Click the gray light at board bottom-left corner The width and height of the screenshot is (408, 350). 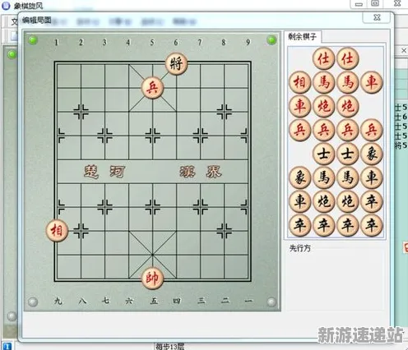(33, 302)
